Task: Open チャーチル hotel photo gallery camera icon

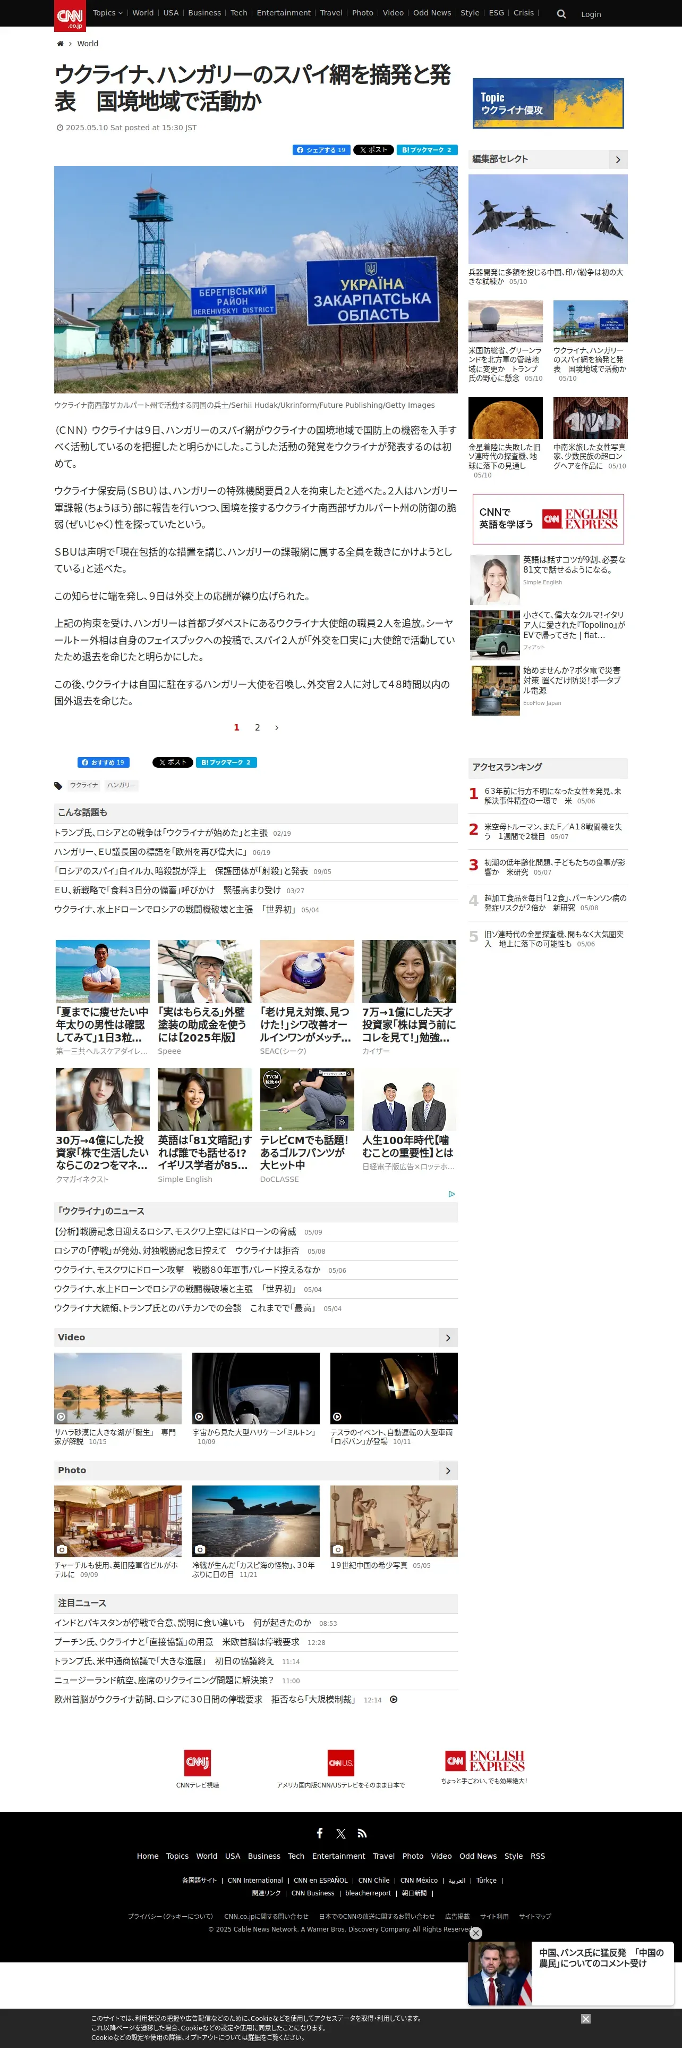Action: click(x=62, y=1549)
